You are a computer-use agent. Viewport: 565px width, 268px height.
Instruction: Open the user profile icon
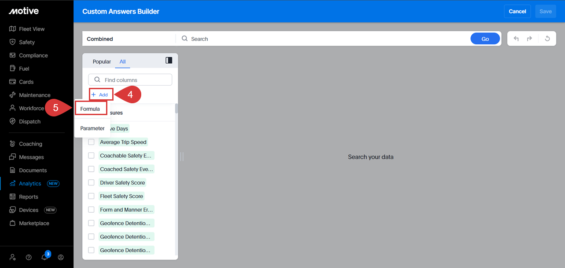tap(61, 257)
